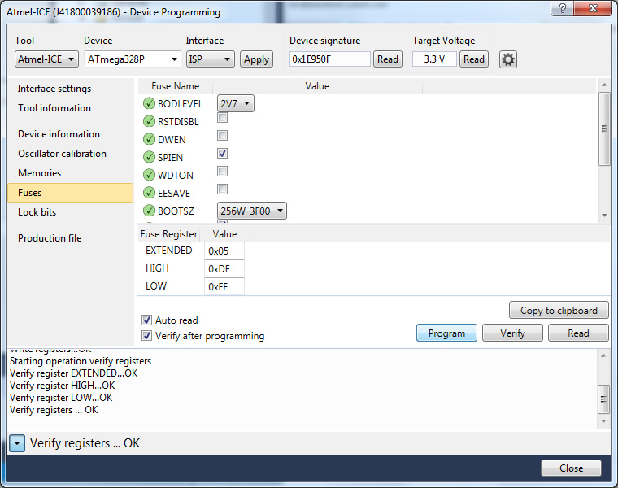The image size is (618, 488).
Task: Expand the status bar arrow icon
Action: [17, 443]
